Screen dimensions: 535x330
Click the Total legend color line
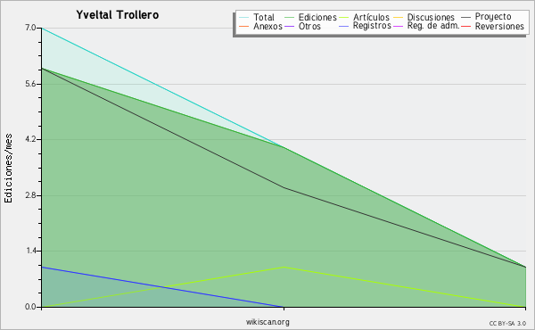click(243, 18)
